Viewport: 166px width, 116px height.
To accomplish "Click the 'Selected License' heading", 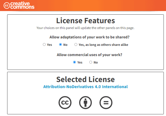I will click(x=85, y=80).
